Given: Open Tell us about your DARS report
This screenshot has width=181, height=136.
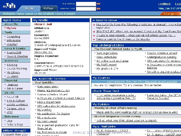Looking at the screenshot, I should pyautogui.click(x=127, y=120).
